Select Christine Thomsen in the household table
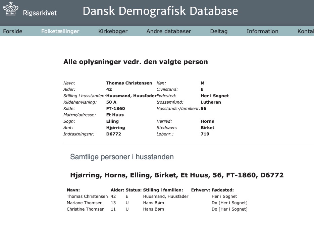The width and height of the screenshot is (314, 226). (x=86, y=209)
